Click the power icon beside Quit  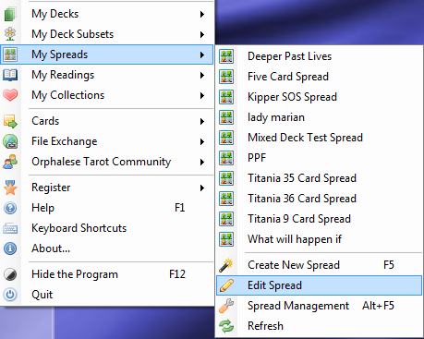[x=10, y=295]
